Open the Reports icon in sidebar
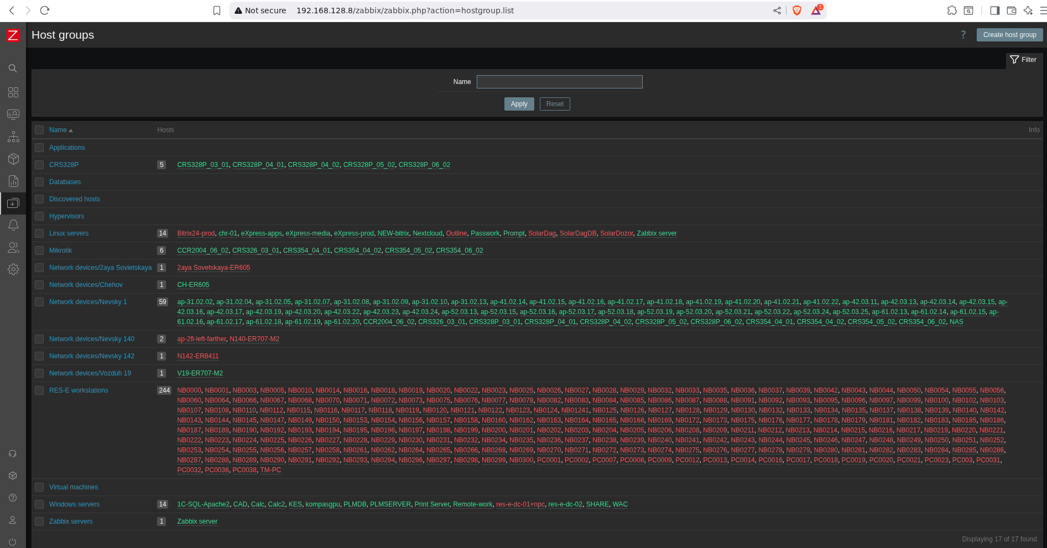1047x548 pixels. tap(13, 181)
